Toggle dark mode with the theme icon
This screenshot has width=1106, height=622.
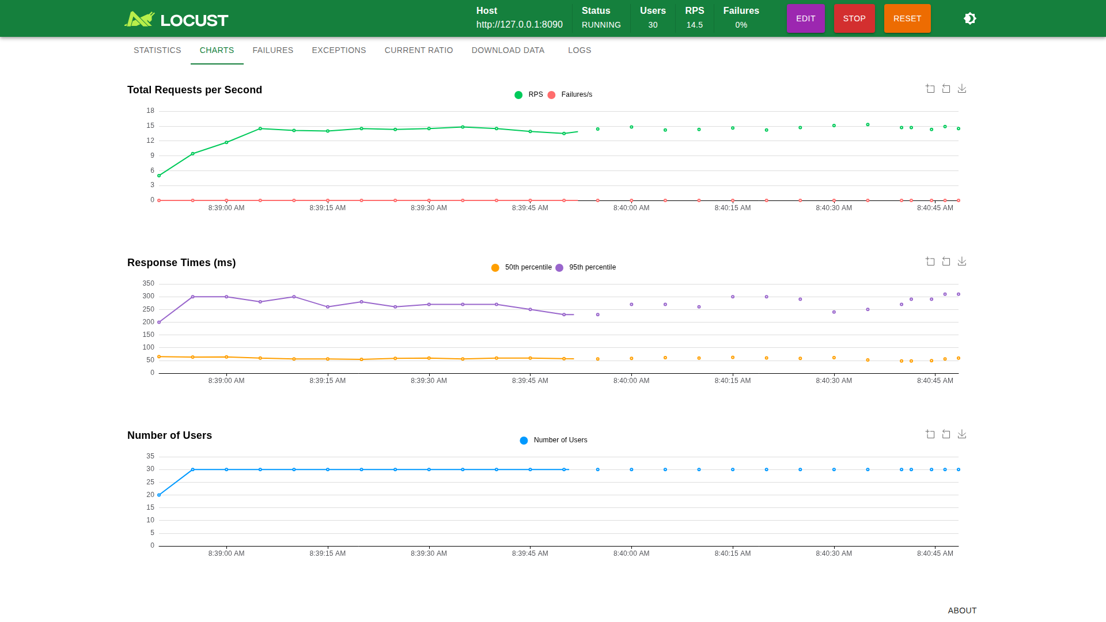pyautogui.click(x=970, y=18)
